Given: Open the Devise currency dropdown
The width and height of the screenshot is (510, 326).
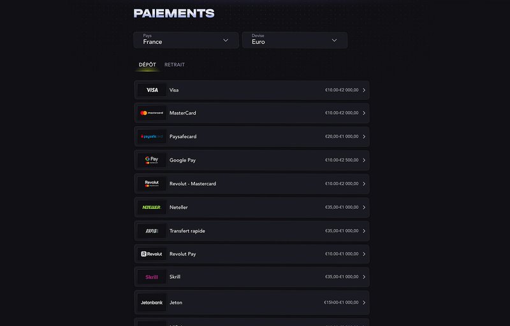Looking at the screenshot, I should coord(295,40).
